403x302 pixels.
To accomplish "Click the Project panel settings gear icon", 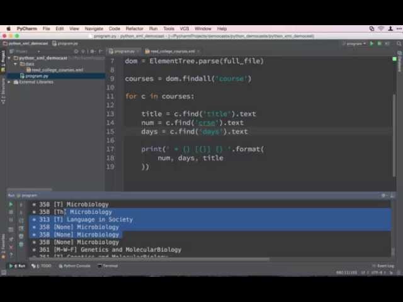I will 93,52.
